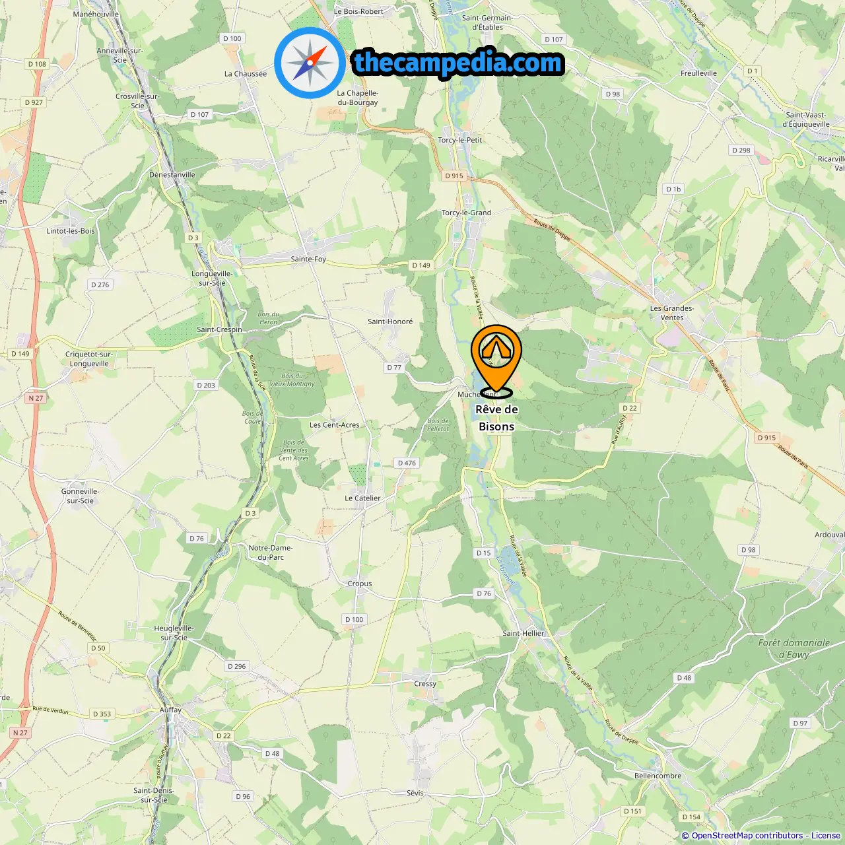Image resolution: width=845 pixels, height=845 pixels.
Task: Select the Saint-Hellier village label
Action: (x=524, y=633)
